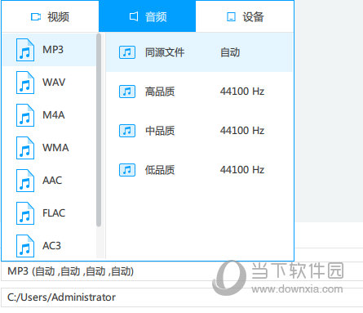Switch to the 设备 tab

(245, 16)
